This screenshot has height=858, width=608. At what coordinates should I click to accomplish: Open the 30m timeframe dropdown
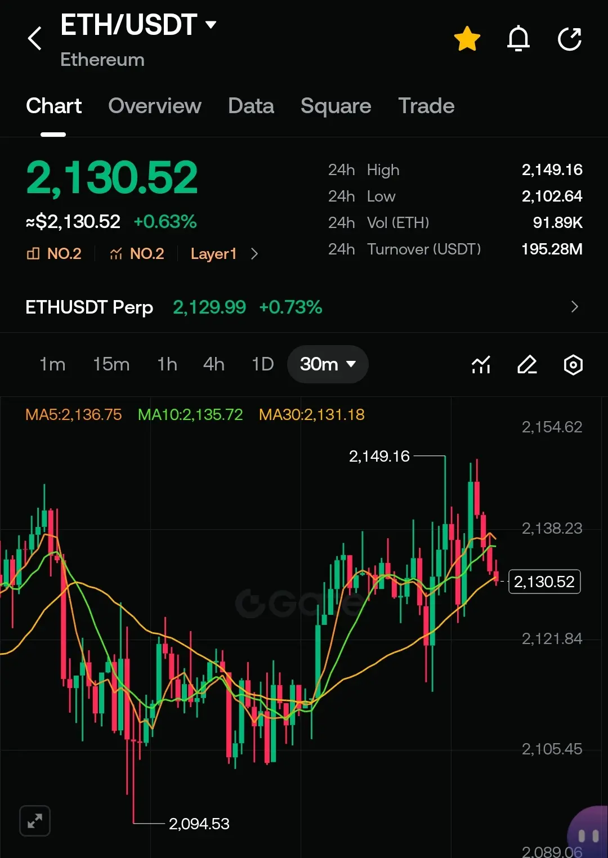click(328, 364)
